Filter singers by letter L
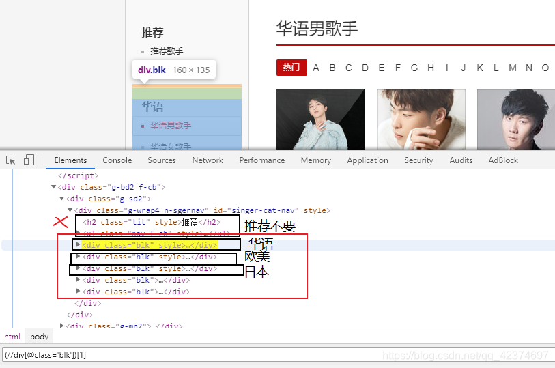The height and width of the screenshot is (368, 555). point(496,68)
